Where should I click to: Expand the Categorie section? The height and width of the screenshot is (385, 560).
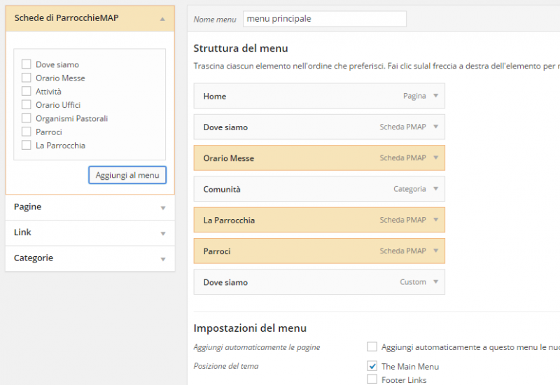pos(162,259)
